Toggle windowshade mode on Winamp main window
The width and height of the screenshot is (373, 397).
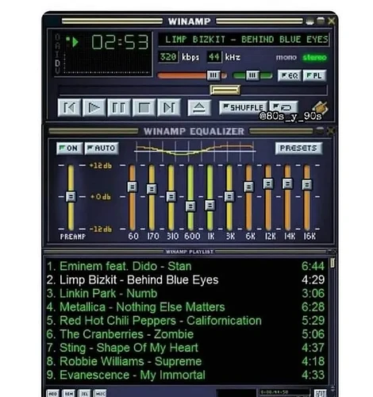pos(321,21)
